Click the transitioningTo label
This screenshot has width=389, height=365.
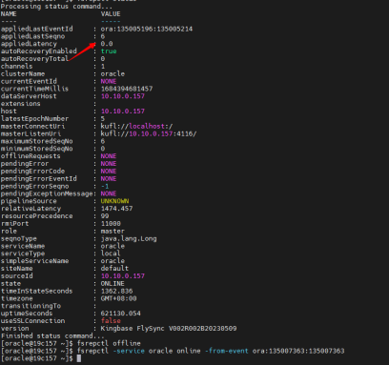click(31, 306)
